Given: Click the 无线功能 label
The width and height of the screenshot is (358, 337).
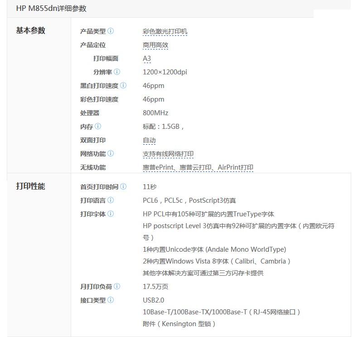Looking at the screenshot, I should tap(93, 167).
